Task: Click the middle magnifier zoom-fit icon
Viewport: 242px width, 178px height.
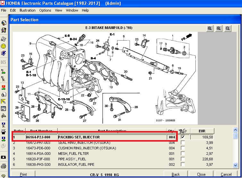Action: coord(219,28)
